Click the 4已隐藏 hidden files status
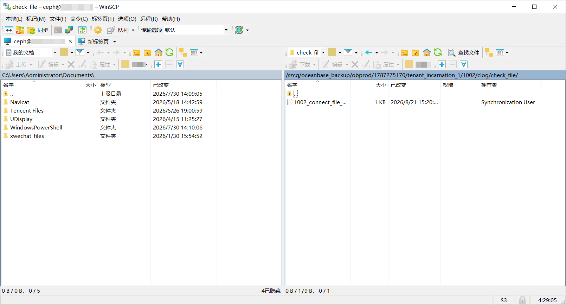 pyautogui.click(x=271, y=291)
